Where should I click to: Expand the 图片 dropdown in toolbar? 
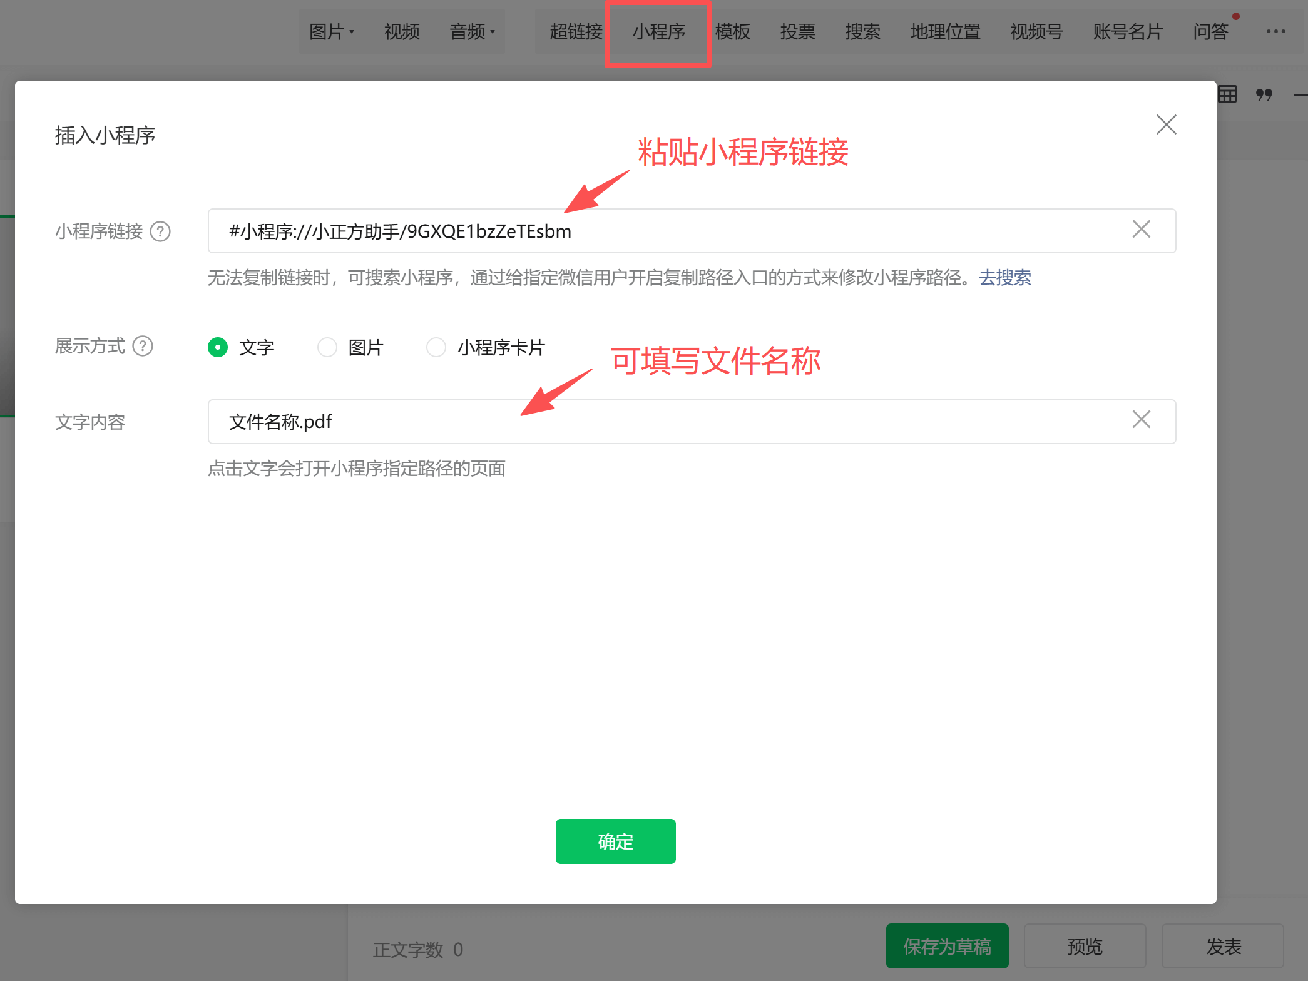pos(332,31)
